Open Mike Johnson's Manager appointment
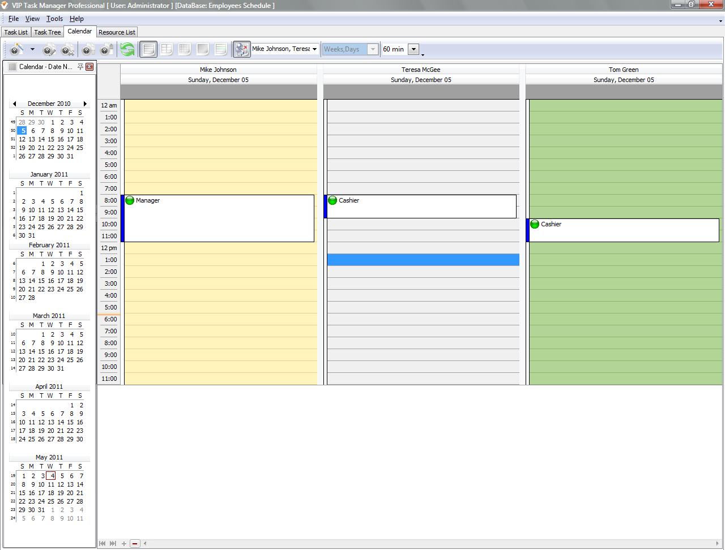Screen dimensions: 725x550 218,218
